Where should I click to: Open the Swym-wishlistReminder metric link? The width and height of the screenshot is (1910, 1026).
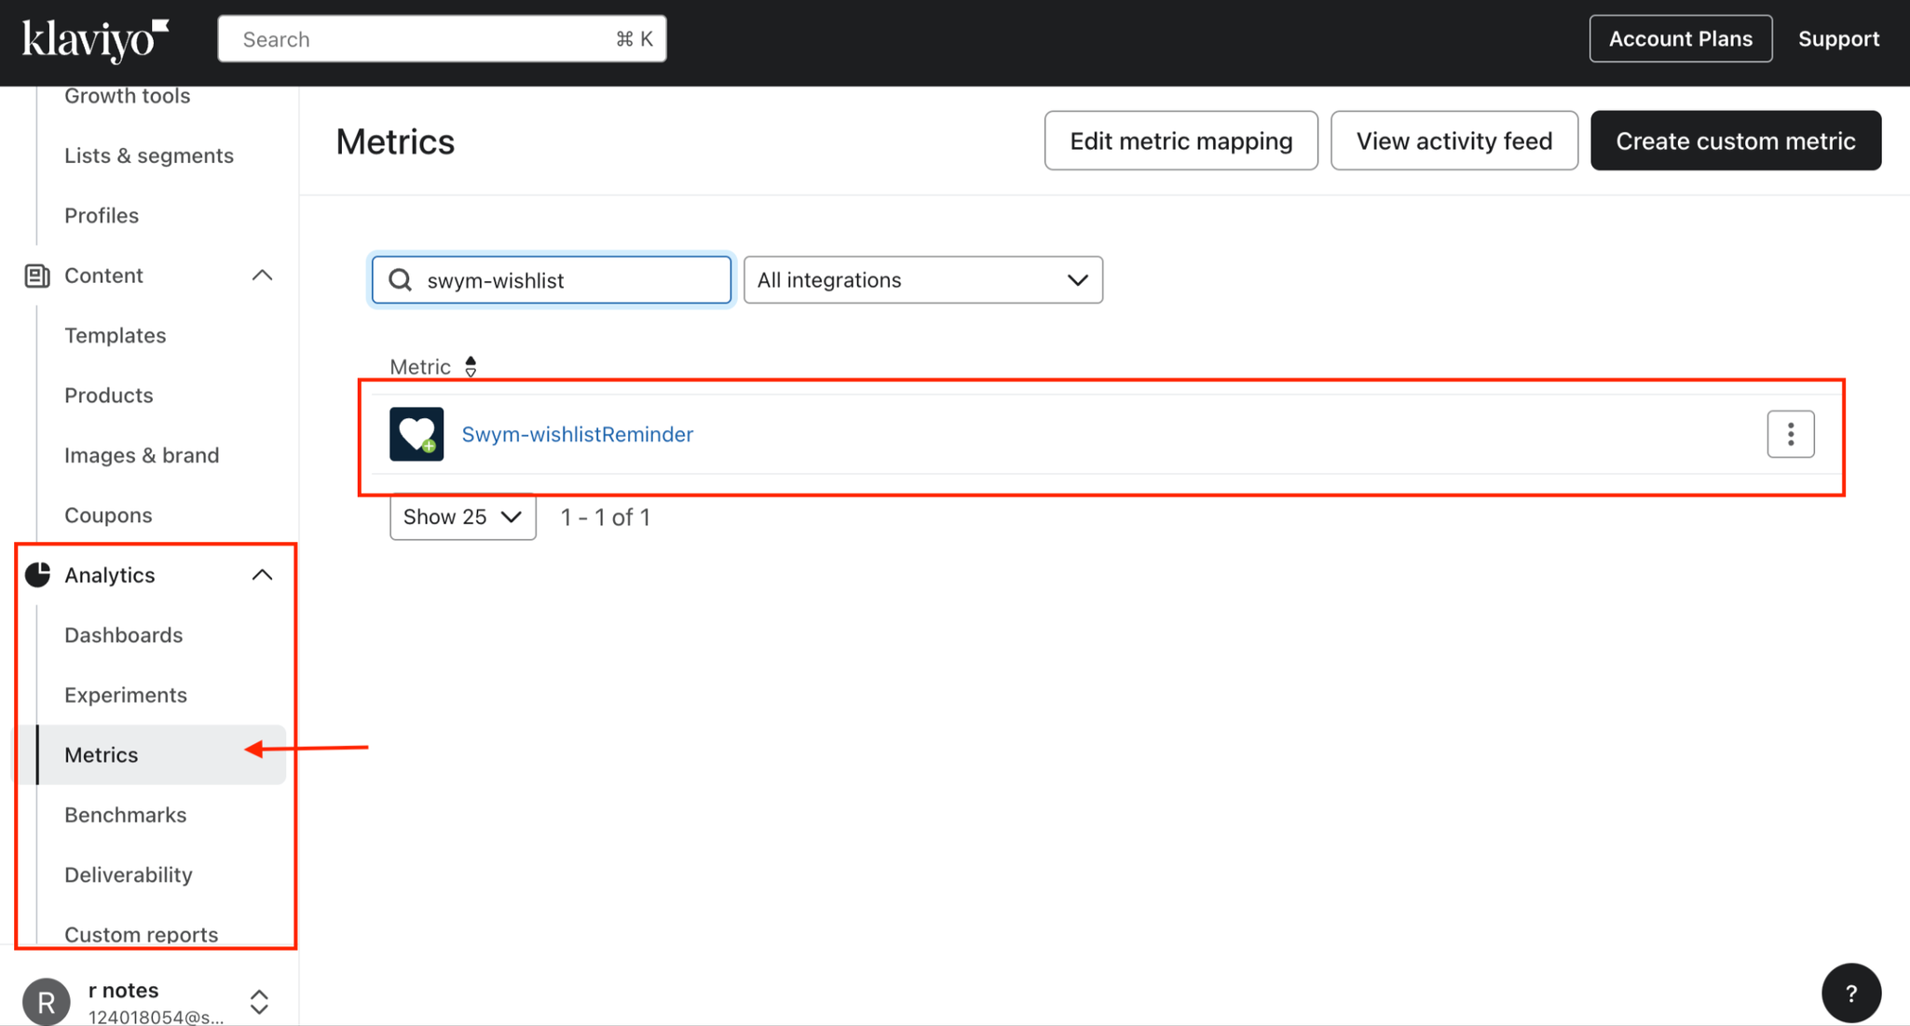tap(577, 434)
